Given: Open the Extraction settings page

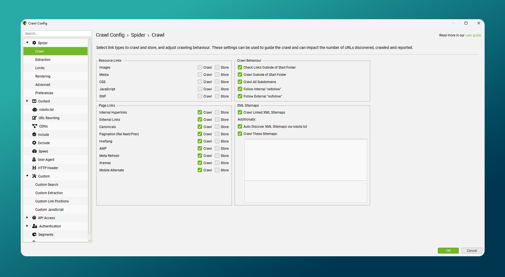Looking at the screenshot, I should (43, 60).
